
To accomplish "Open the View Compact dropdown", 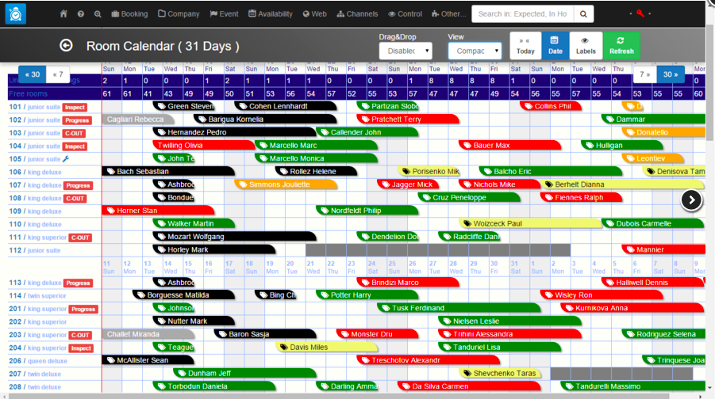I will [475, 51].
